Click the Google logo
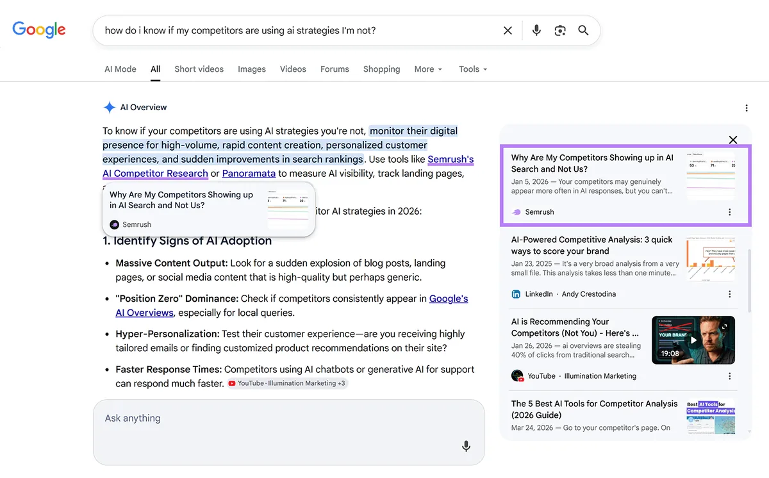Image resolution: width=769 pixels, height=478 pixels. point(39,29)
